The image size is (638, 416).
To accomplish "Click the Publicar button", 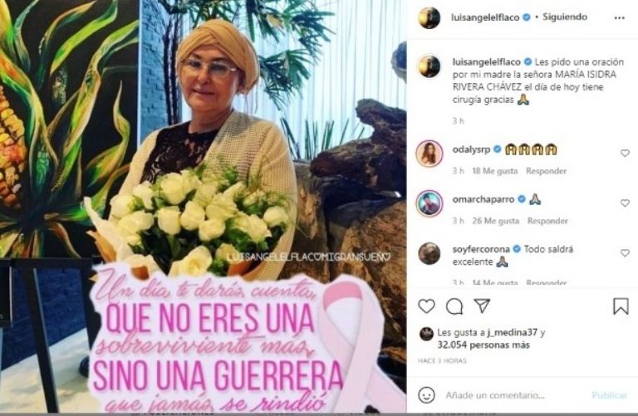I will coord(609,395).
